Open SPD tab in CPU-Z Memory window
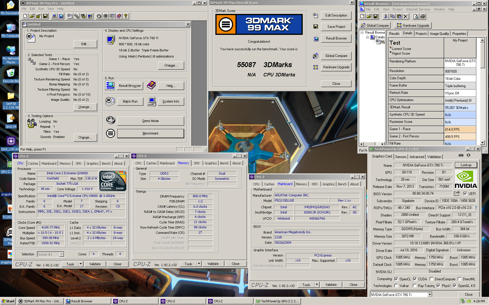The height and width of the screenshot is (305, 489). click(x=197, y=163)
